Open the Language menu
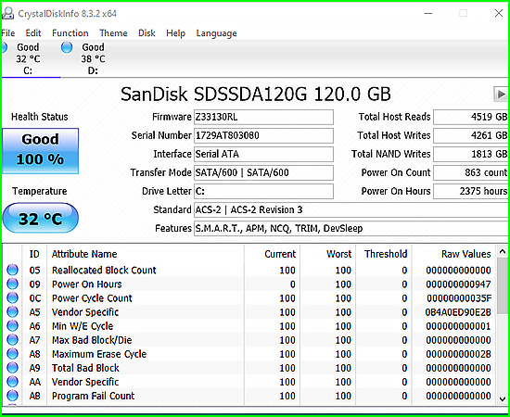Viewport: 510px width, 417px height. [216, 33]
